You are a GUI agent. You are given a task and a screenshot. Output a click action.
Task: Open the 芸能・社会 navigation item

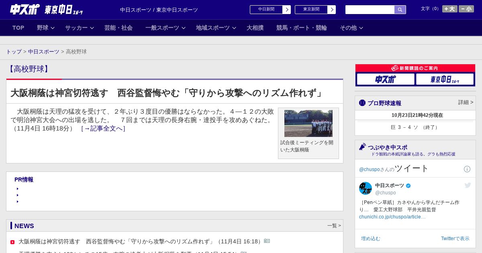[118, 28]
